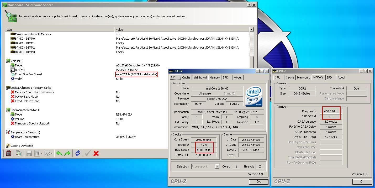Image resolution: width=375 pixels, height=188 pixels.
Task: Click the CAS# Latency 4.0 clocks value
Action: pos(331,122)
